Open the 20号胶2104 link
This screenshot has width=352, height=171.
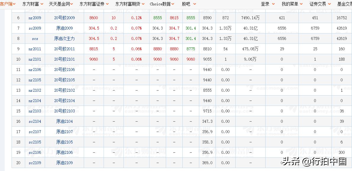coord(65,101)
